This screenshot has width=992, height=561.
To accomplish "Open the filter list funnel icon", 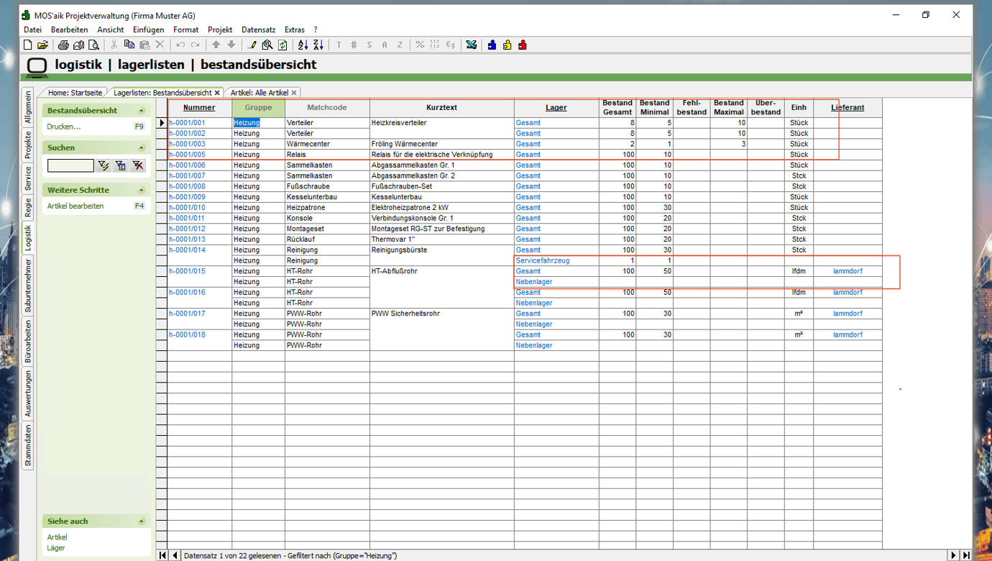I will coord(120,166).
